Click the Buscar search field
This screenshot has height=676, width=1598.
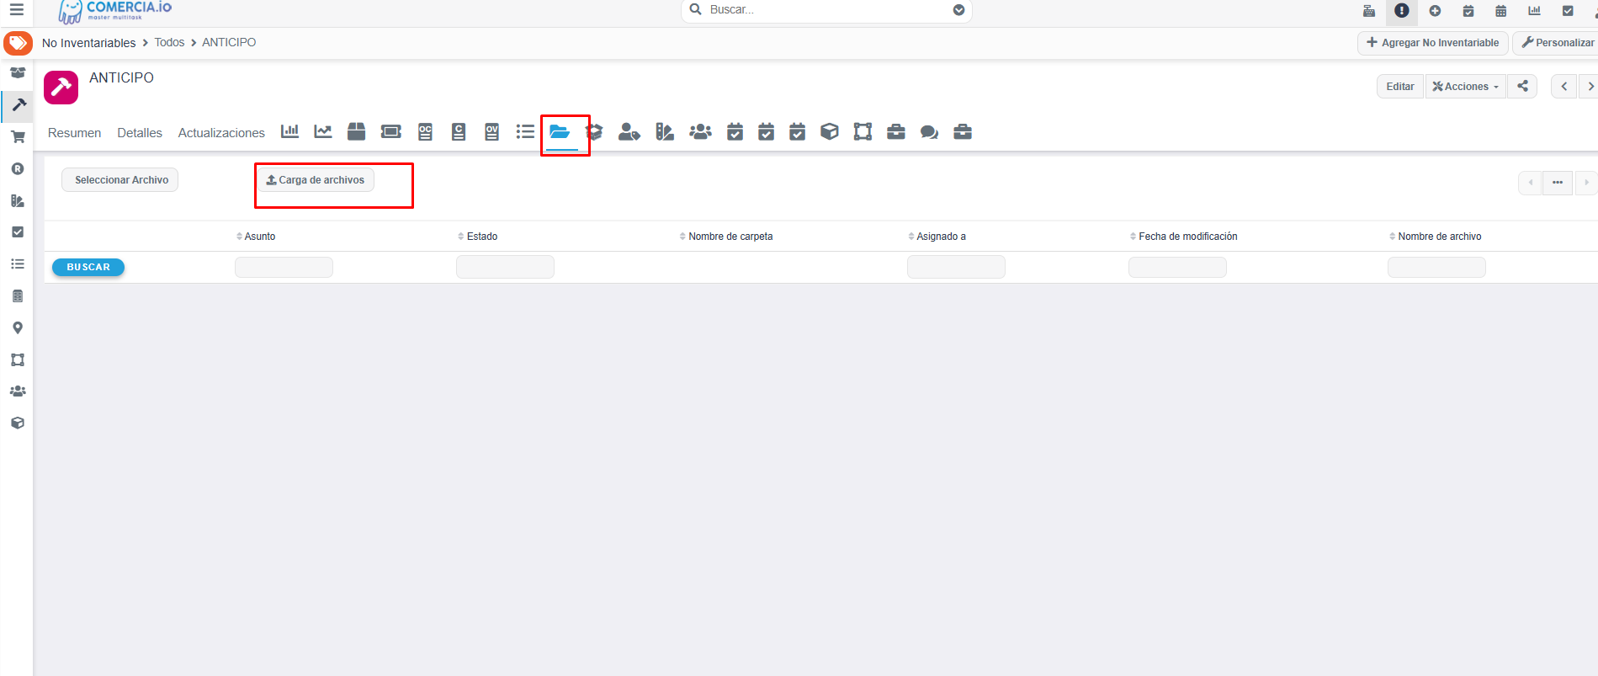[x=825, y=10]
